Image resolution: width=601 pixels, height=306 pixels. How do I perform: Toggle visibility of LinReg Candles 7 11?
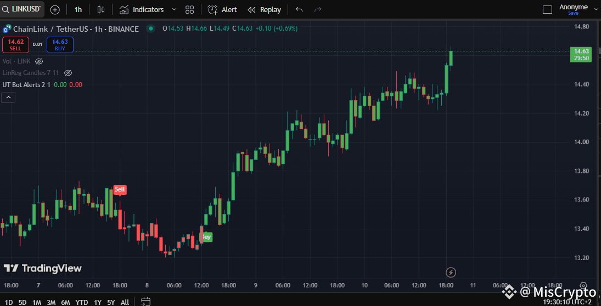pyautogui.click(x=68, y=73)
